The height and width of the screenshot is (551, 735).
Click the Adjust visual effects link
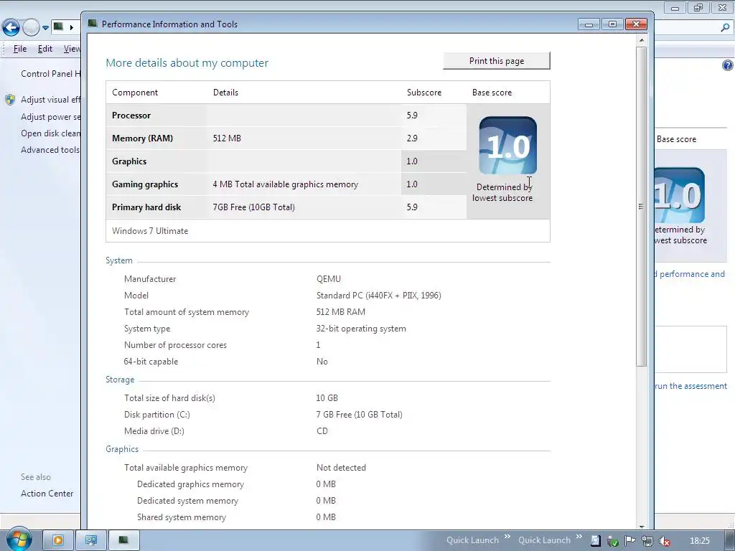pyautogui.click(x=51, y=99)
